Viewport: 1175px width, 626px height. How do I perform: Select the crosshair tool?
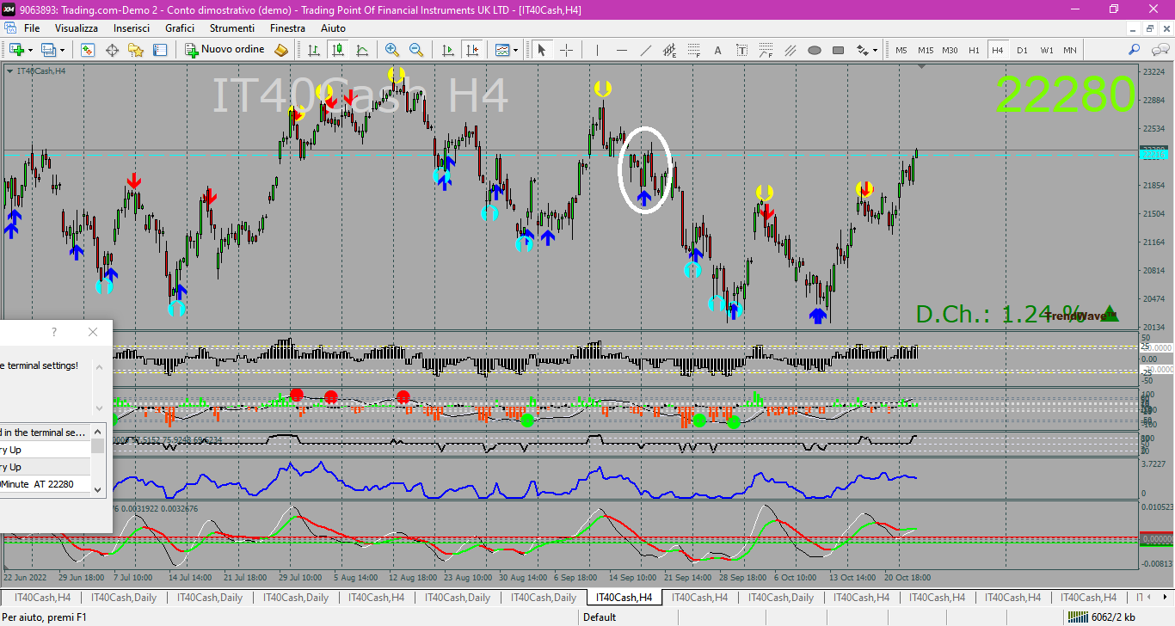(566, 50)
